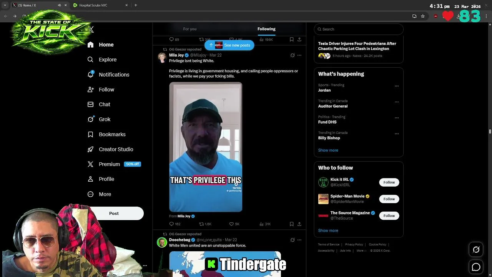
Task: Click the Post button
Action: 114,214
